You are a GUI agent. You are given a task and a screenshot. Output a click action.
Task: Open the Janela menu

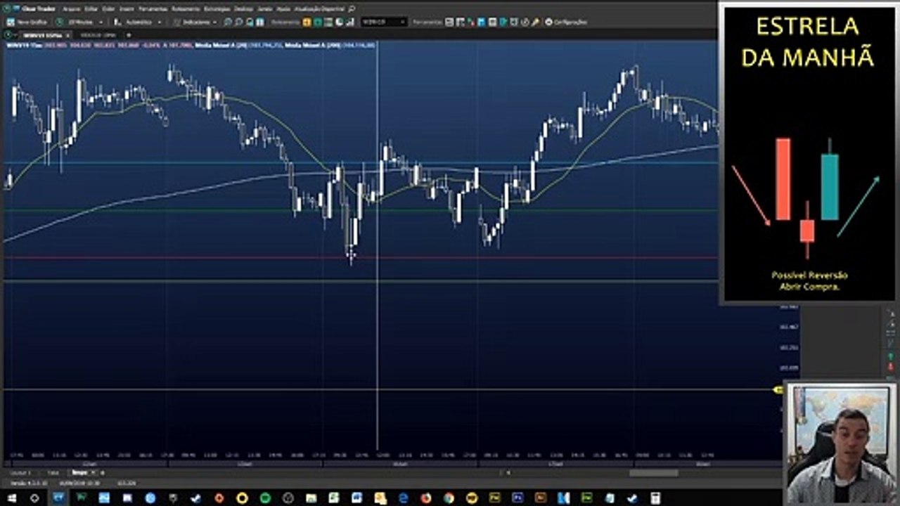tap(264, 8)
